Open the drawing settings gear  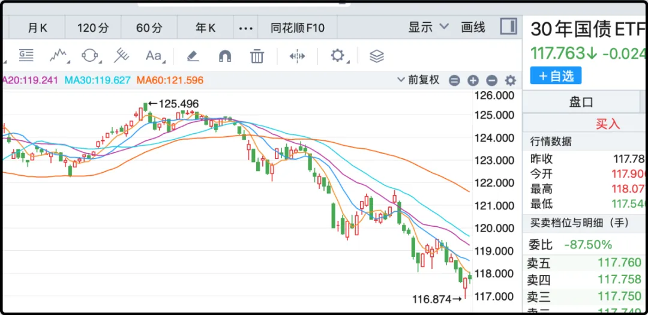338,56
